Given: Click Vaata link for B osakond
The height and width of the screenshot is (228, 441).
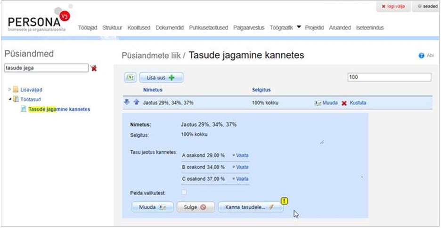Looking at the screenshot, I should tap(241, 167).
